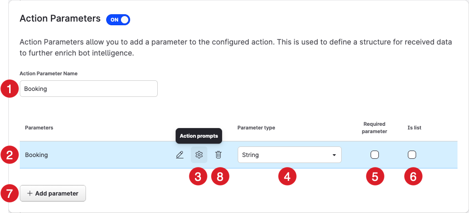
Task: Focus the Action Parameter Name field
Action: pos(89,89)
